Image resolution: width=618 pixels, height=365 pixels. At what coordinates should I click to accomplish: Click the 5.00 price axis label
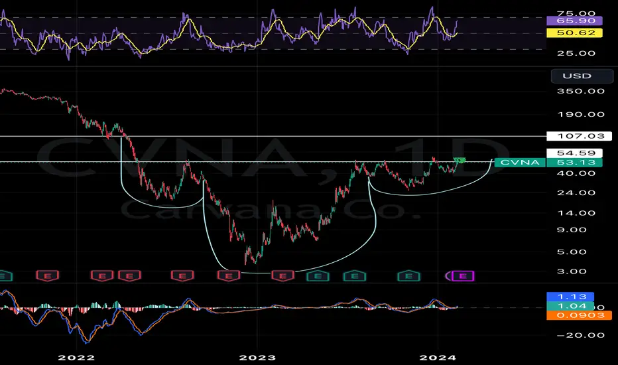click(x=572, y=252)
